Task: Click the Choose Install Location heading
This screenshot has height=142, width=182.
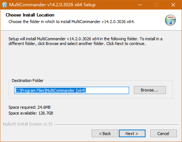Action: pyautogui.click(x=30, y=15)
